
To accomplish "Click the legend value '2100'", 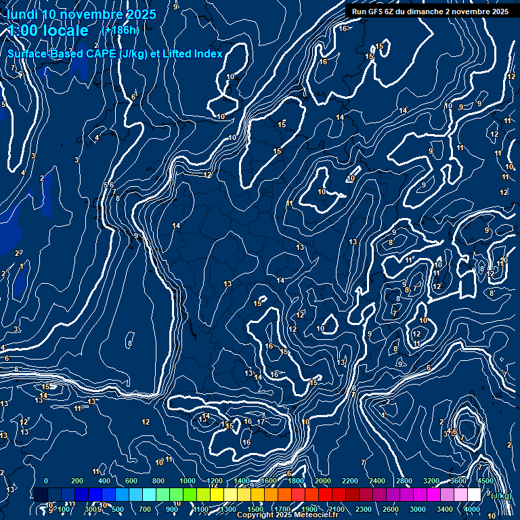I will click(337, 509).
